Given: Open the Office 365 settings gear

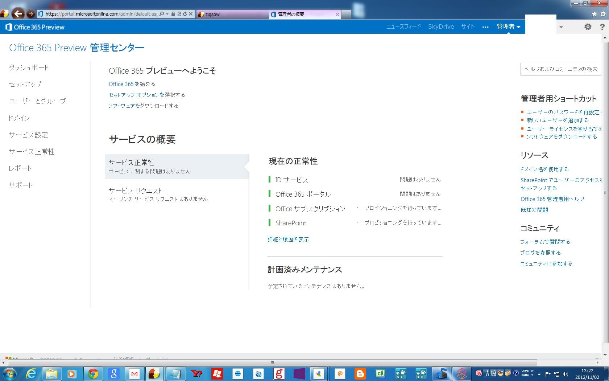Looking at the screenshot, I should [588, 27].
